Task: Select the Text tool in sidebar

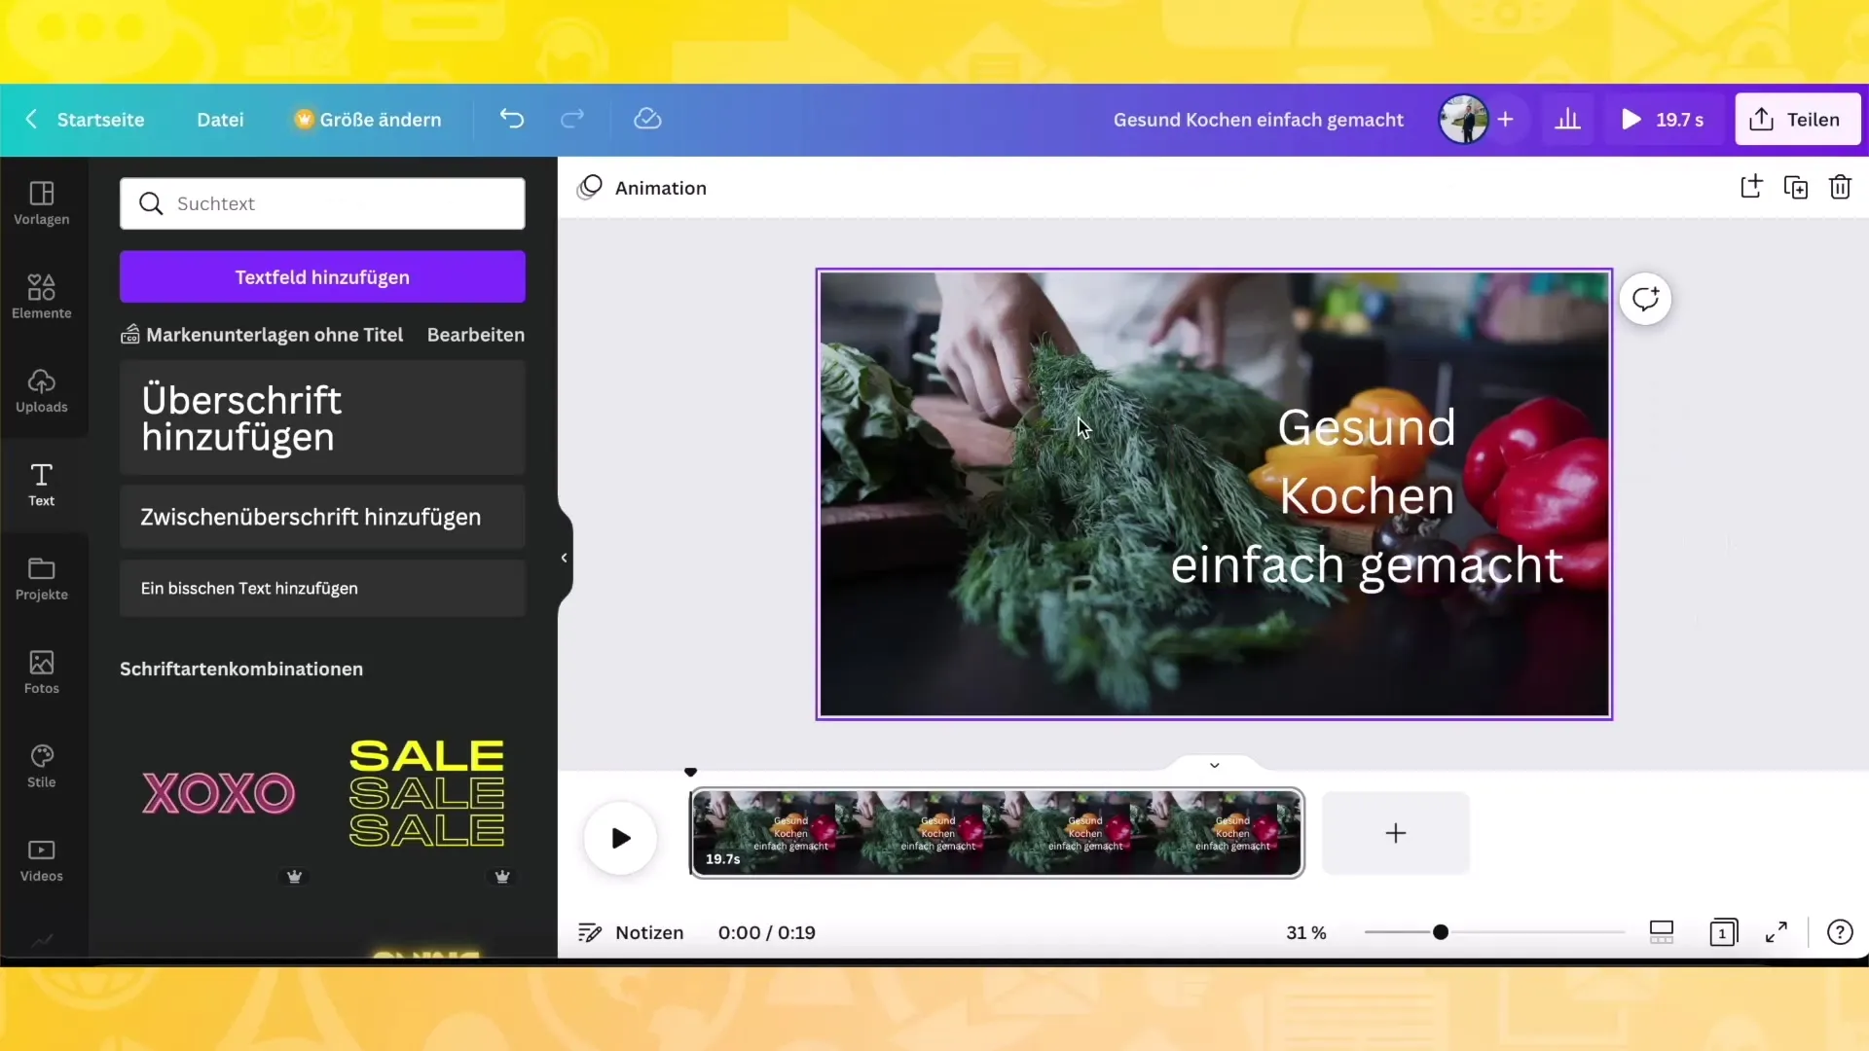Action: [41, 485]
